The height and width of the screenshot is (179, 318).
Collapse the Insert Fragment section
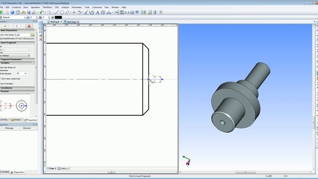click(x=17, y=43)
